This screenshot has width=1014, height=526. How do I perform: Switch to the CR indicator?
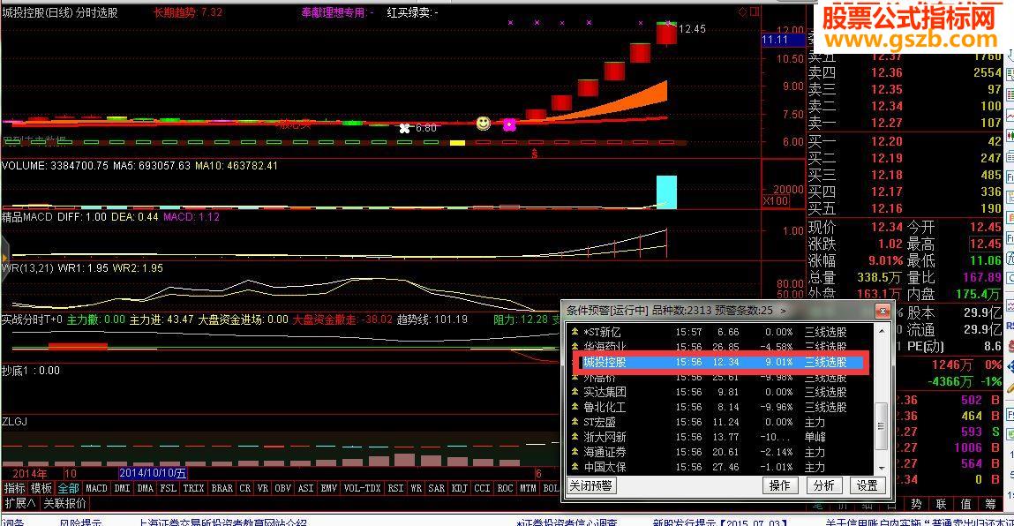[x=245, y=488]
